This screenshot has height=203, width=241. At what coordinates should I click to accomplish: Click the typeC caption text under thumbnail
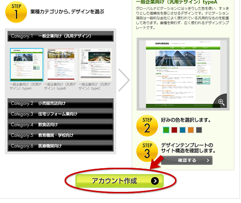[x=94, y=87]
